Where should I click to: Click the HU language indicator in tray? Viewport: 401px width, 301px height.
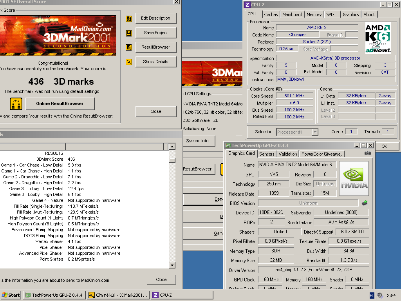[x=372, y=296]
